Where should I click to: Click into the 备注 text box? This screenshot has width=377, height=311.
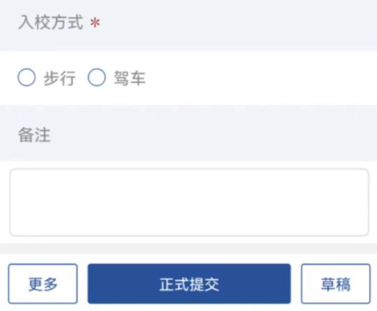(x=188, y=202)
